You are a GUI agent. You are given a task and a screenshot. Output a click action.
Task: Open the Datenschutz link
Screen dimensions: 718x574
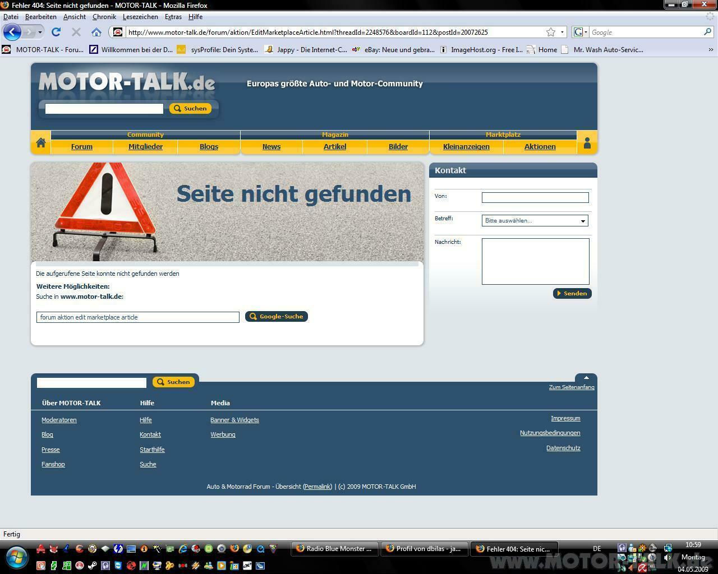[563, 448]
